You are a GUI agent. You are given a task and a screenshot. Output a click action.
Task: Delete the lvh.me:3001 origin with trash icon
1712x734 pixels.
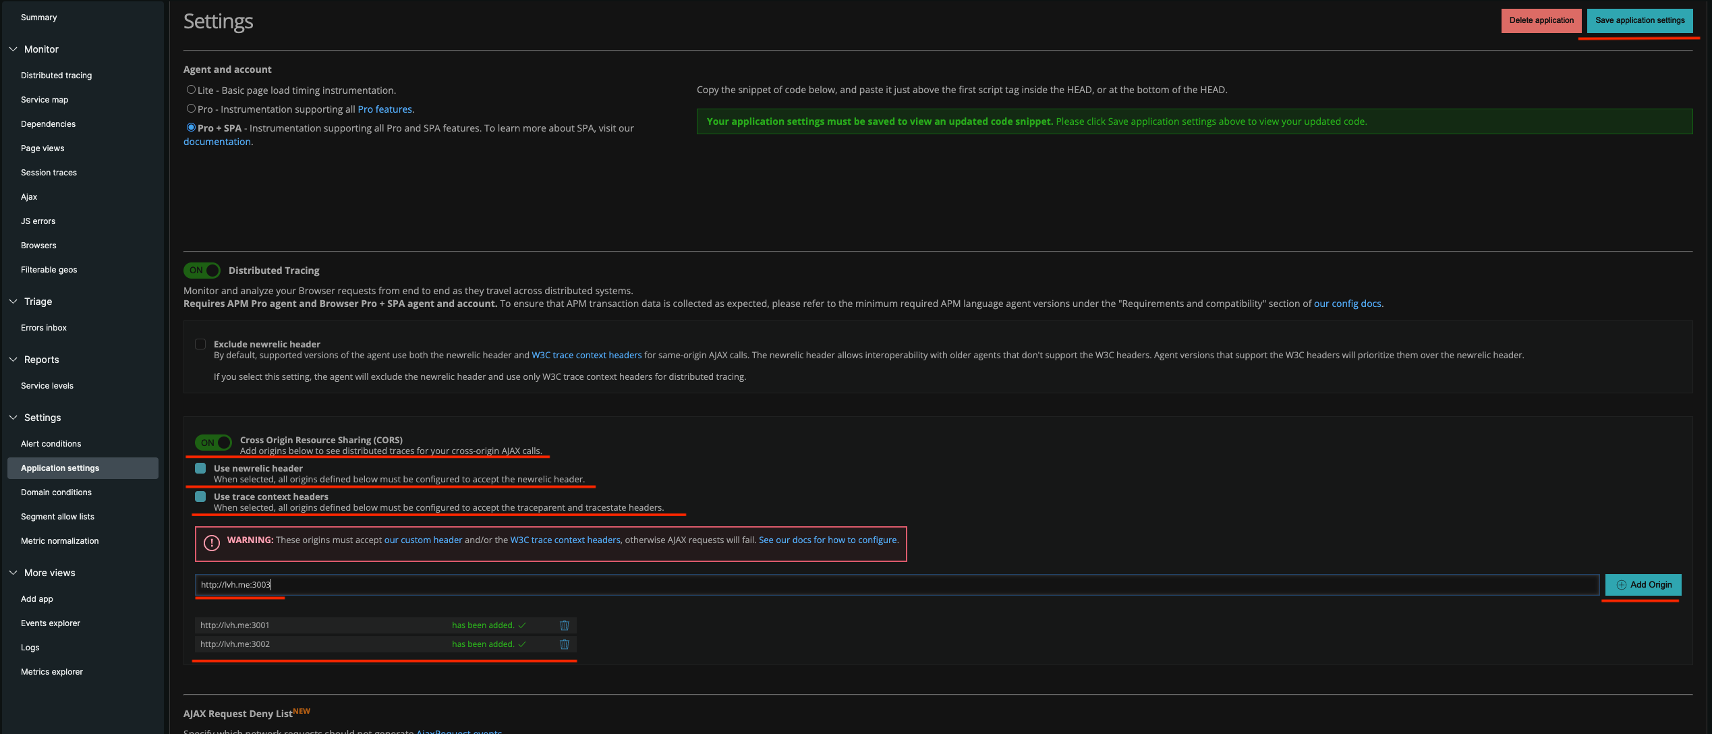point(565,625)
